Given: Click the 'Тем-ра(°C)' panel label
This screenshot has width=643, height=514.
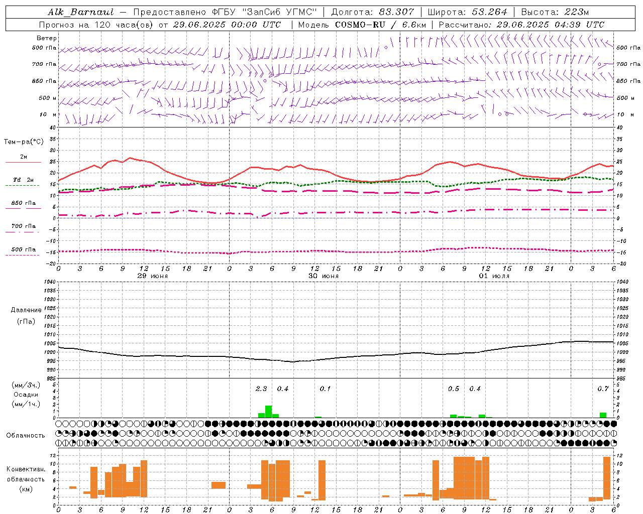Looking at the screenshot, I should point(24,142).
